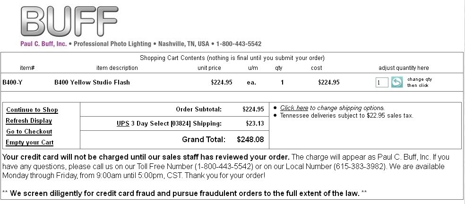The width and height of the screenshot is (465, 204).
Task: Click the Grand Total amount $248.08
Action: [250, 139]
